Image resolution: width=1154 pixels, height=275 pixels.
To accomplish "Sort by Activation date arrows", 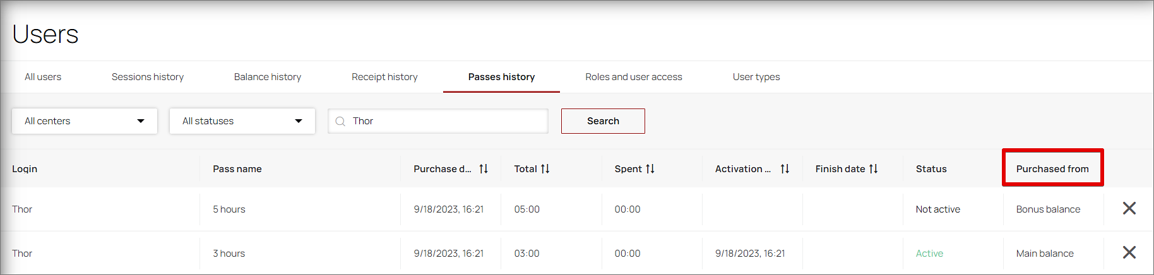I will [785, 169].
